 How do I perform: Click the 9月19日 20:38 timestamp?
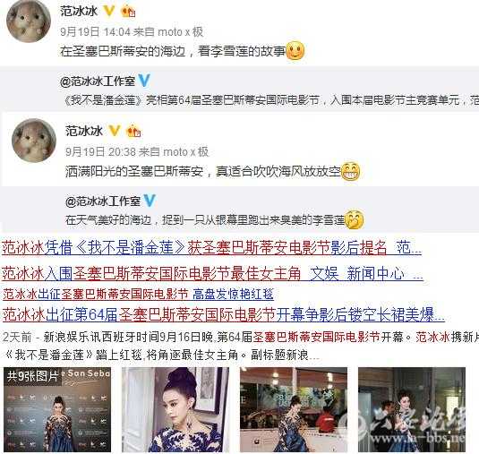[x=100, y=152]
